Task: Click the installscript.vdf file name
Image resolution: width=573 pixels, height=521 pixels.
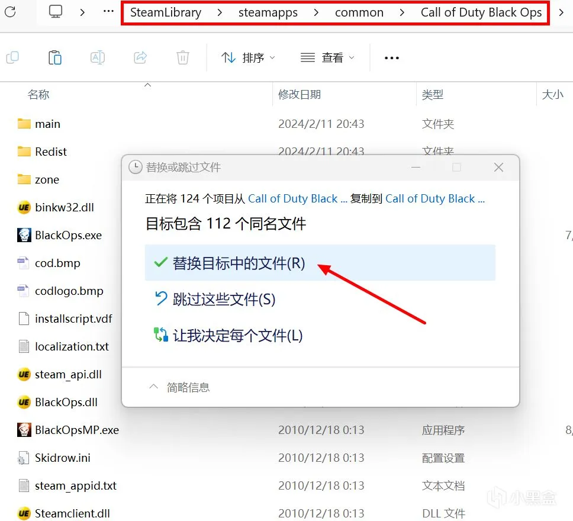Action: coord(73,319)
